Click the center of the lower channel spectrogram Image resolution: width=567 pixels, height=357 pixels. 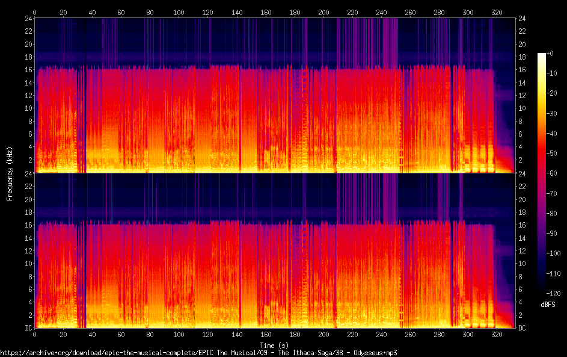coord(274,250)
